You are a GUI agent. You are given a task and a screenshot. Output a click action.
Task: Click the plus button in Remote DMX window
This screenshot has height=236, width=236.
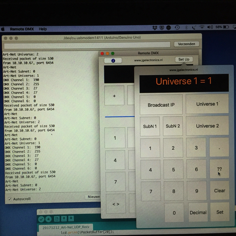pyautogui.click(x=114, y=96)
